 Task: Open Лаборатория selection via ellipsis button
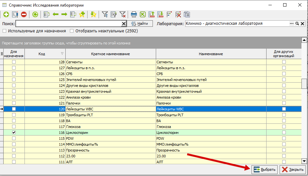click(x=292, y=24)
